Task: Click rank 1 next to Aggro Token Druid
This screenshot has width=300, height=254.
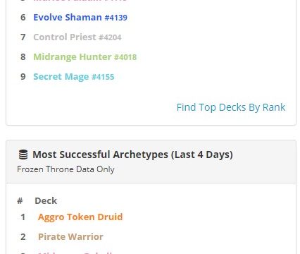Action: (23, 217)
